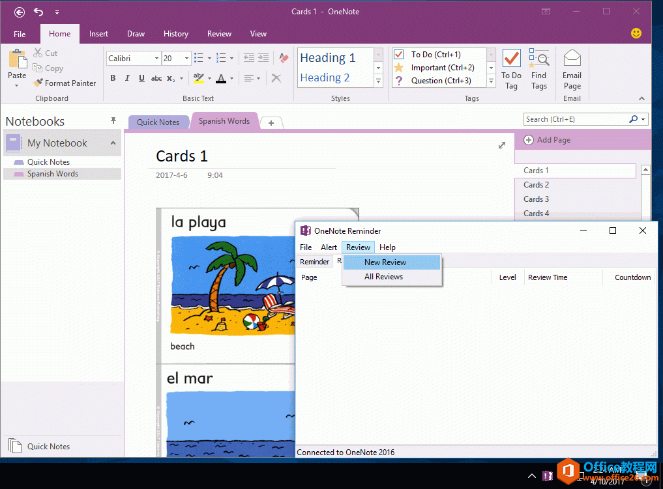Open the font size dropdown
Viewport: 663px width, 489px height.
tap(187, 58)
